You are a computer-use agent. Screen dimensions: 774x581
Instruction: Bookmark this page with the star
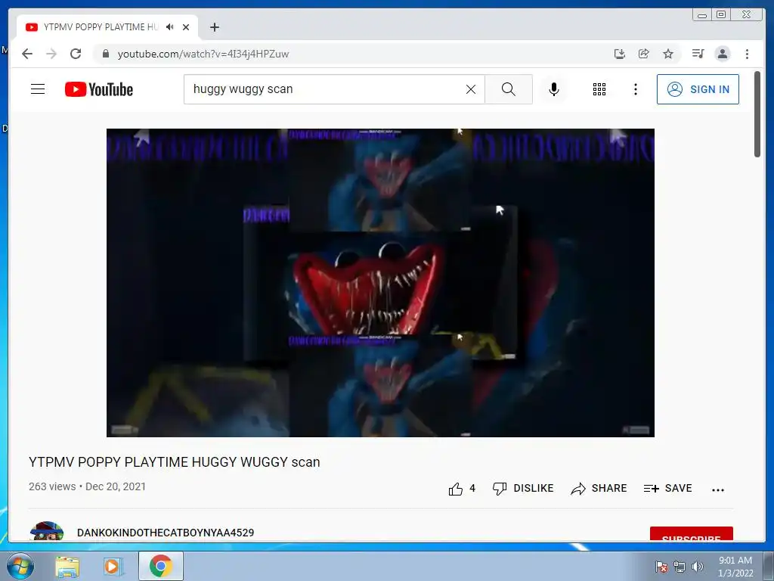pyautogui.click(x=668, y=54)
